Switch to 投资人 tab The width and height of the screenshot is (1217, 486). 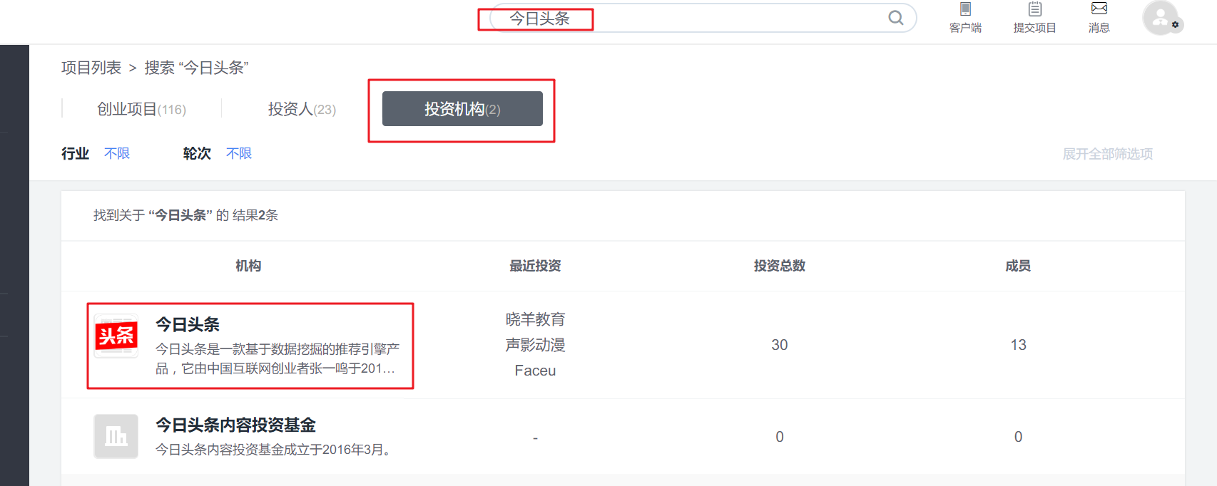tap(302, 109)
